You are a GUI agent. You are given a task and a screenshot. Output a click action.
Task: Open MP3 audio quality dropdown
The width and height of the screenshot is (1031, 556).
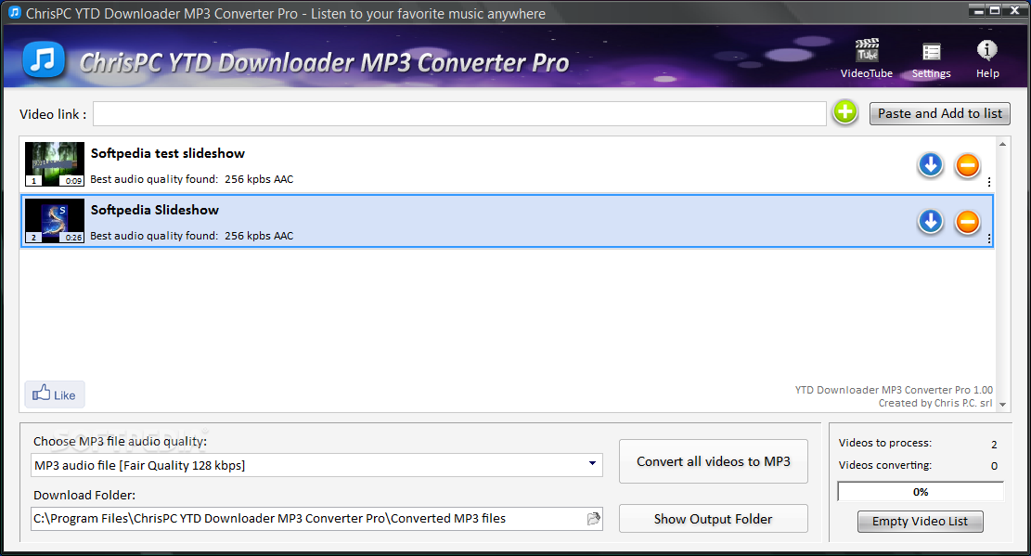[x=317, y=465]
